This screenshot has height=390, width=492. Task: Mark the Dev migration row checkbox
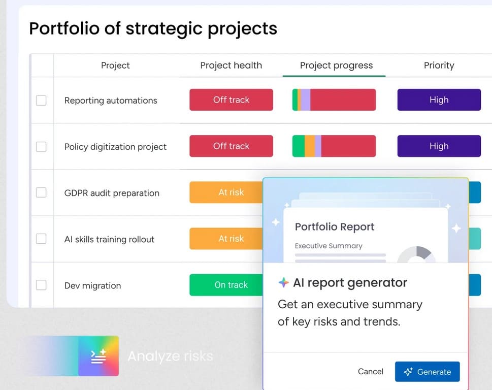point(41,285)
